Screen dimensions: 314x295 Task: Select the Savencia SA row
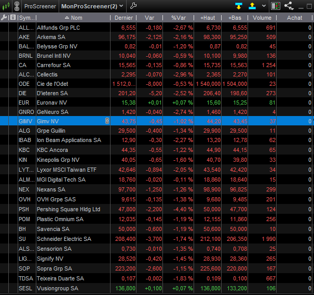156,229
